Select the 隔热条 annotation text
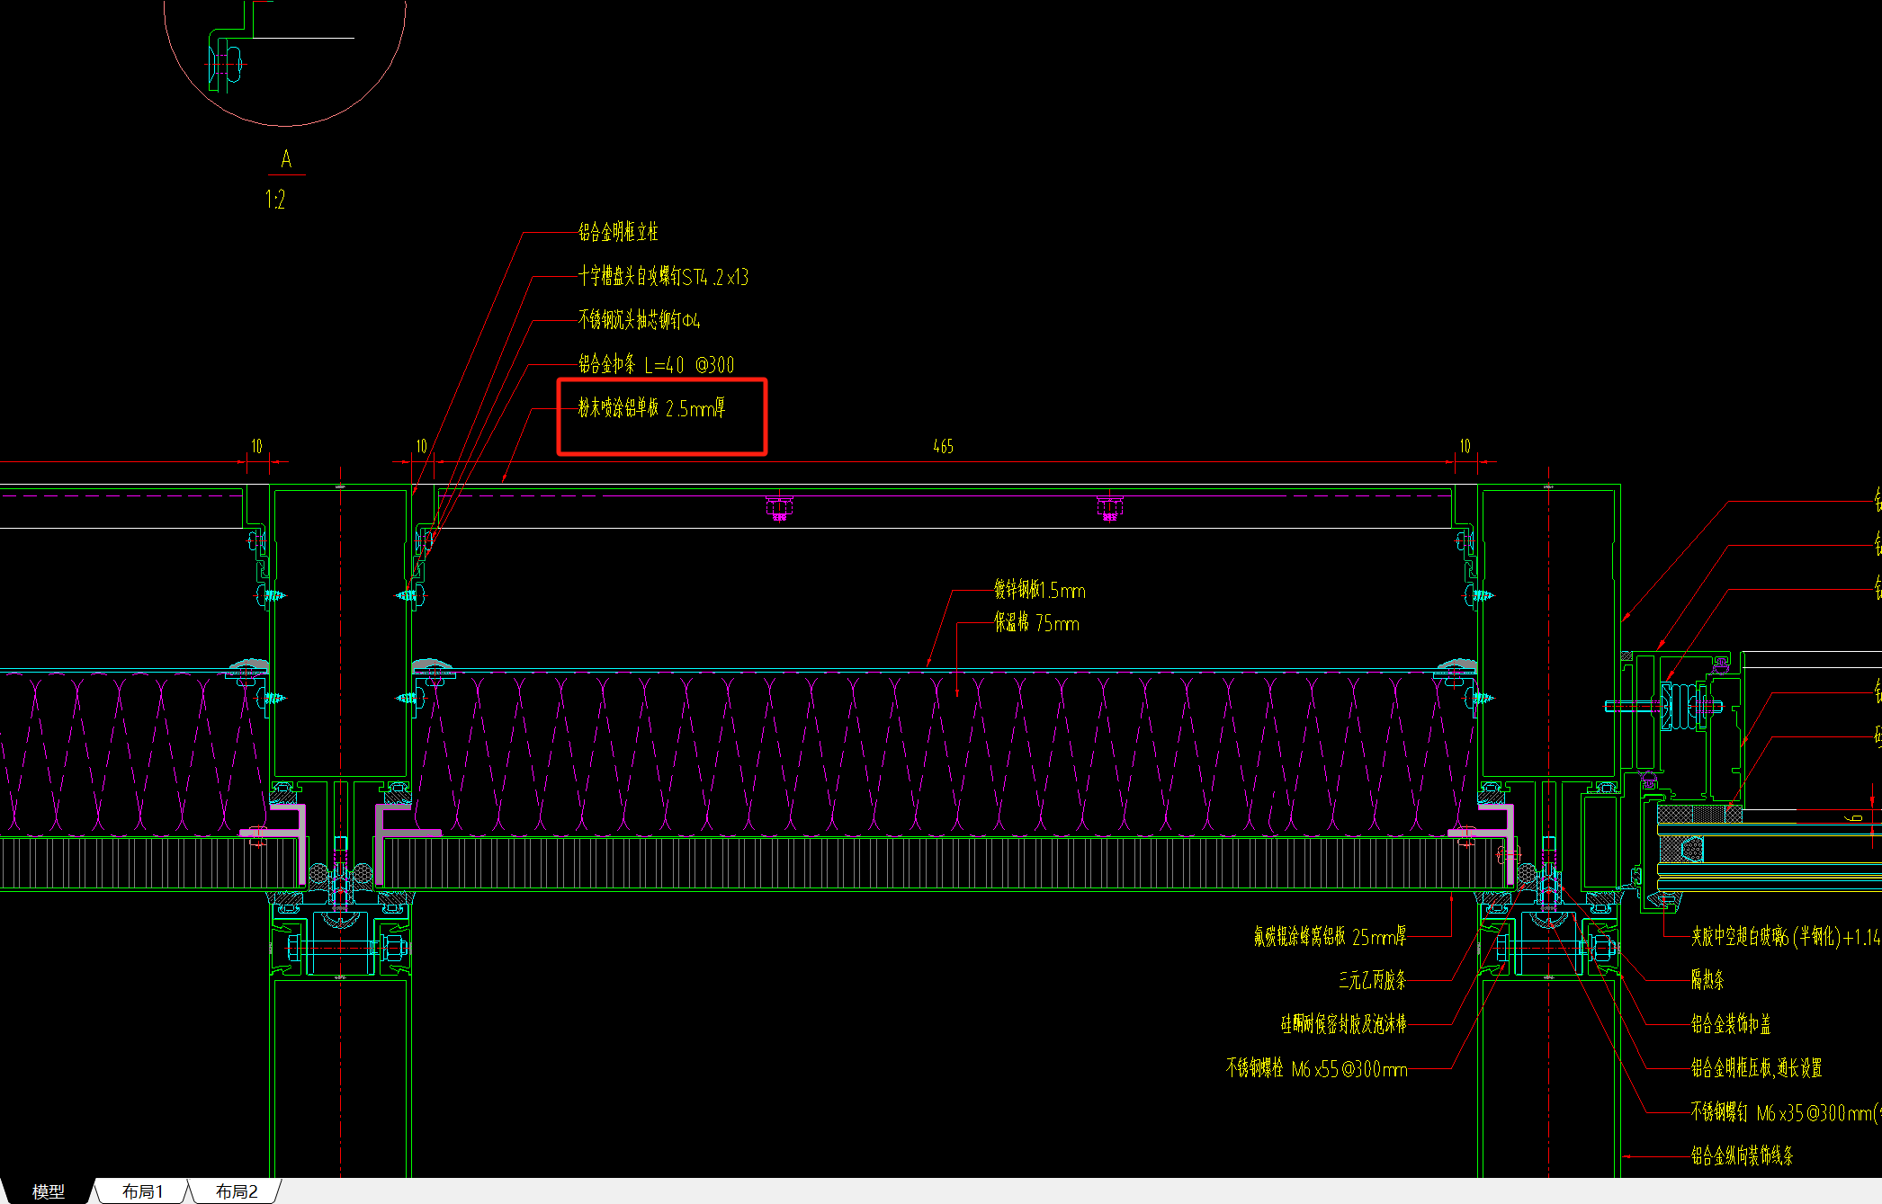Viewport: 1882px width, 1204px height. 1707,979
